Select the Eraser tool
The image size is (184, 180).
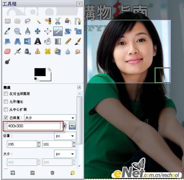[x=8, y=51]
